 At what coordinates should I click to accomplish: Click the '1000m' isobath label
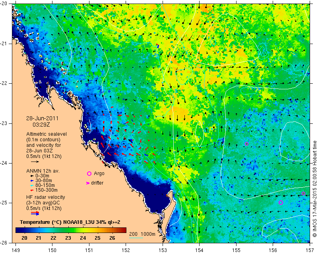[x=148, y=234]
